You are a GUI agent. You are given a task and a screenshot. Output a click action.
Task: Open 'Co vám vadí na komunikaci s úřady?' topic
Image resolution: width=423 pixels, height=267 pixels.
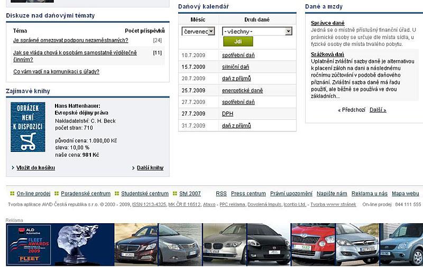[56, 72]
